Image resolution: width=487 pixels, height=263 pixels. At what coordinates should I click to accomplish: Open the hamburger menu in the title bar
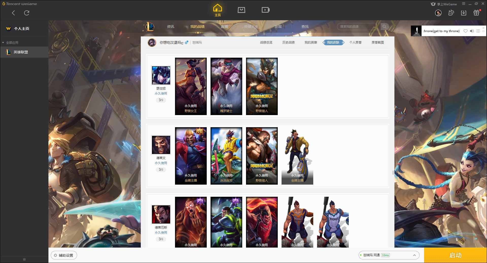tap(464, 4)
